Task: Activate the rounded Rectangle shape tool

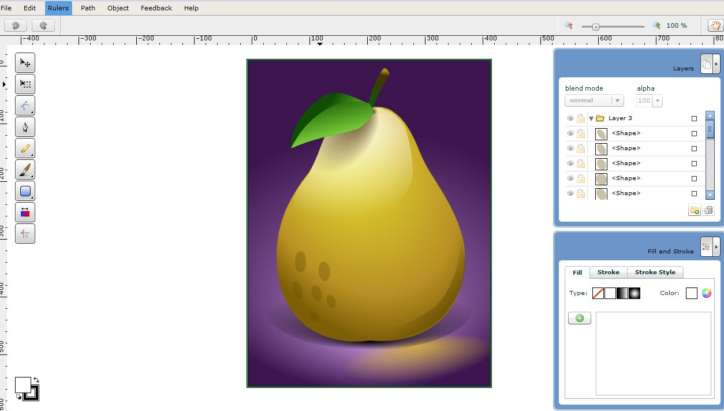Action: coord(25,190)
